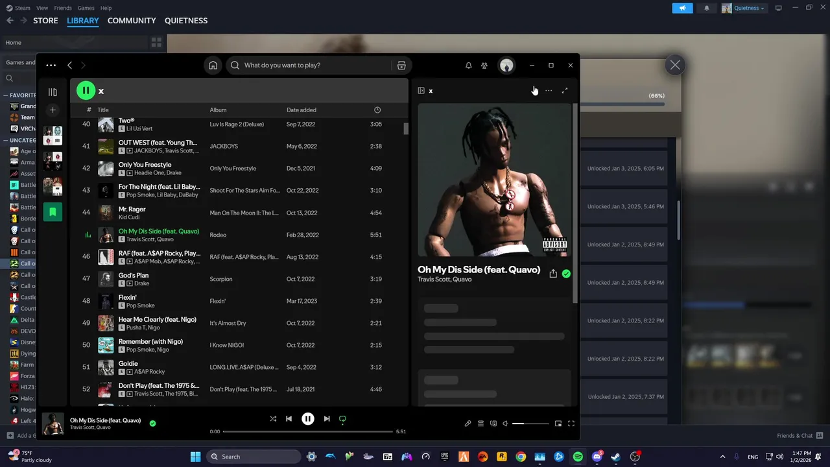This screenshot has width=830, height=467.
Task: Hide the Now Playing view panel icon
Action: tap(421, 91)
